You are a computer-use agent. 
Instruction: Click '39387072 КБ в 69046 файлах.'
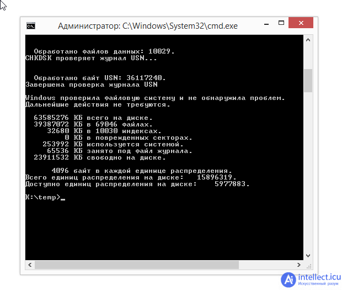click(93, 124)
